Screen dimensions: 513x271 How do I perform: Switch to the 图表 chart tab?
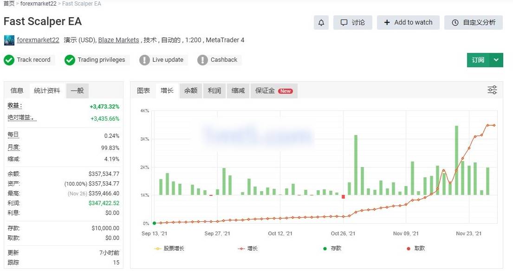pos(143,90)
